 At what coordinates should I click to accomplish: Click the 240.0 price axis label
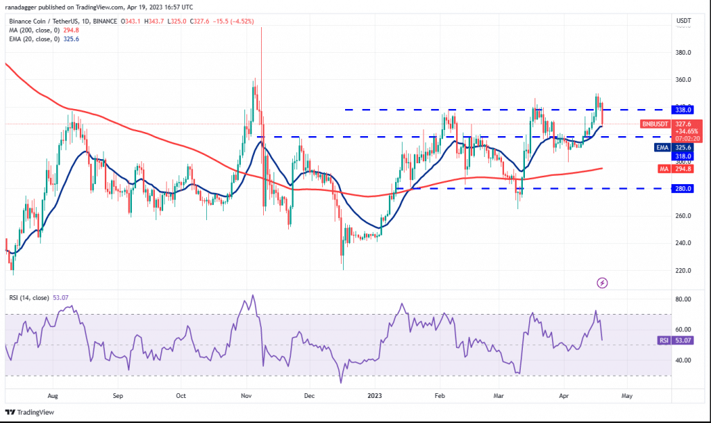(x=683, y=243)
